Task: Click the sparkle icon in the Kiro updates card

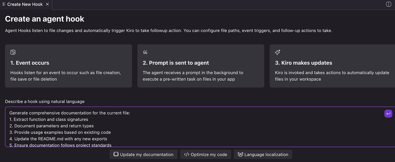Action: (278, 52)
